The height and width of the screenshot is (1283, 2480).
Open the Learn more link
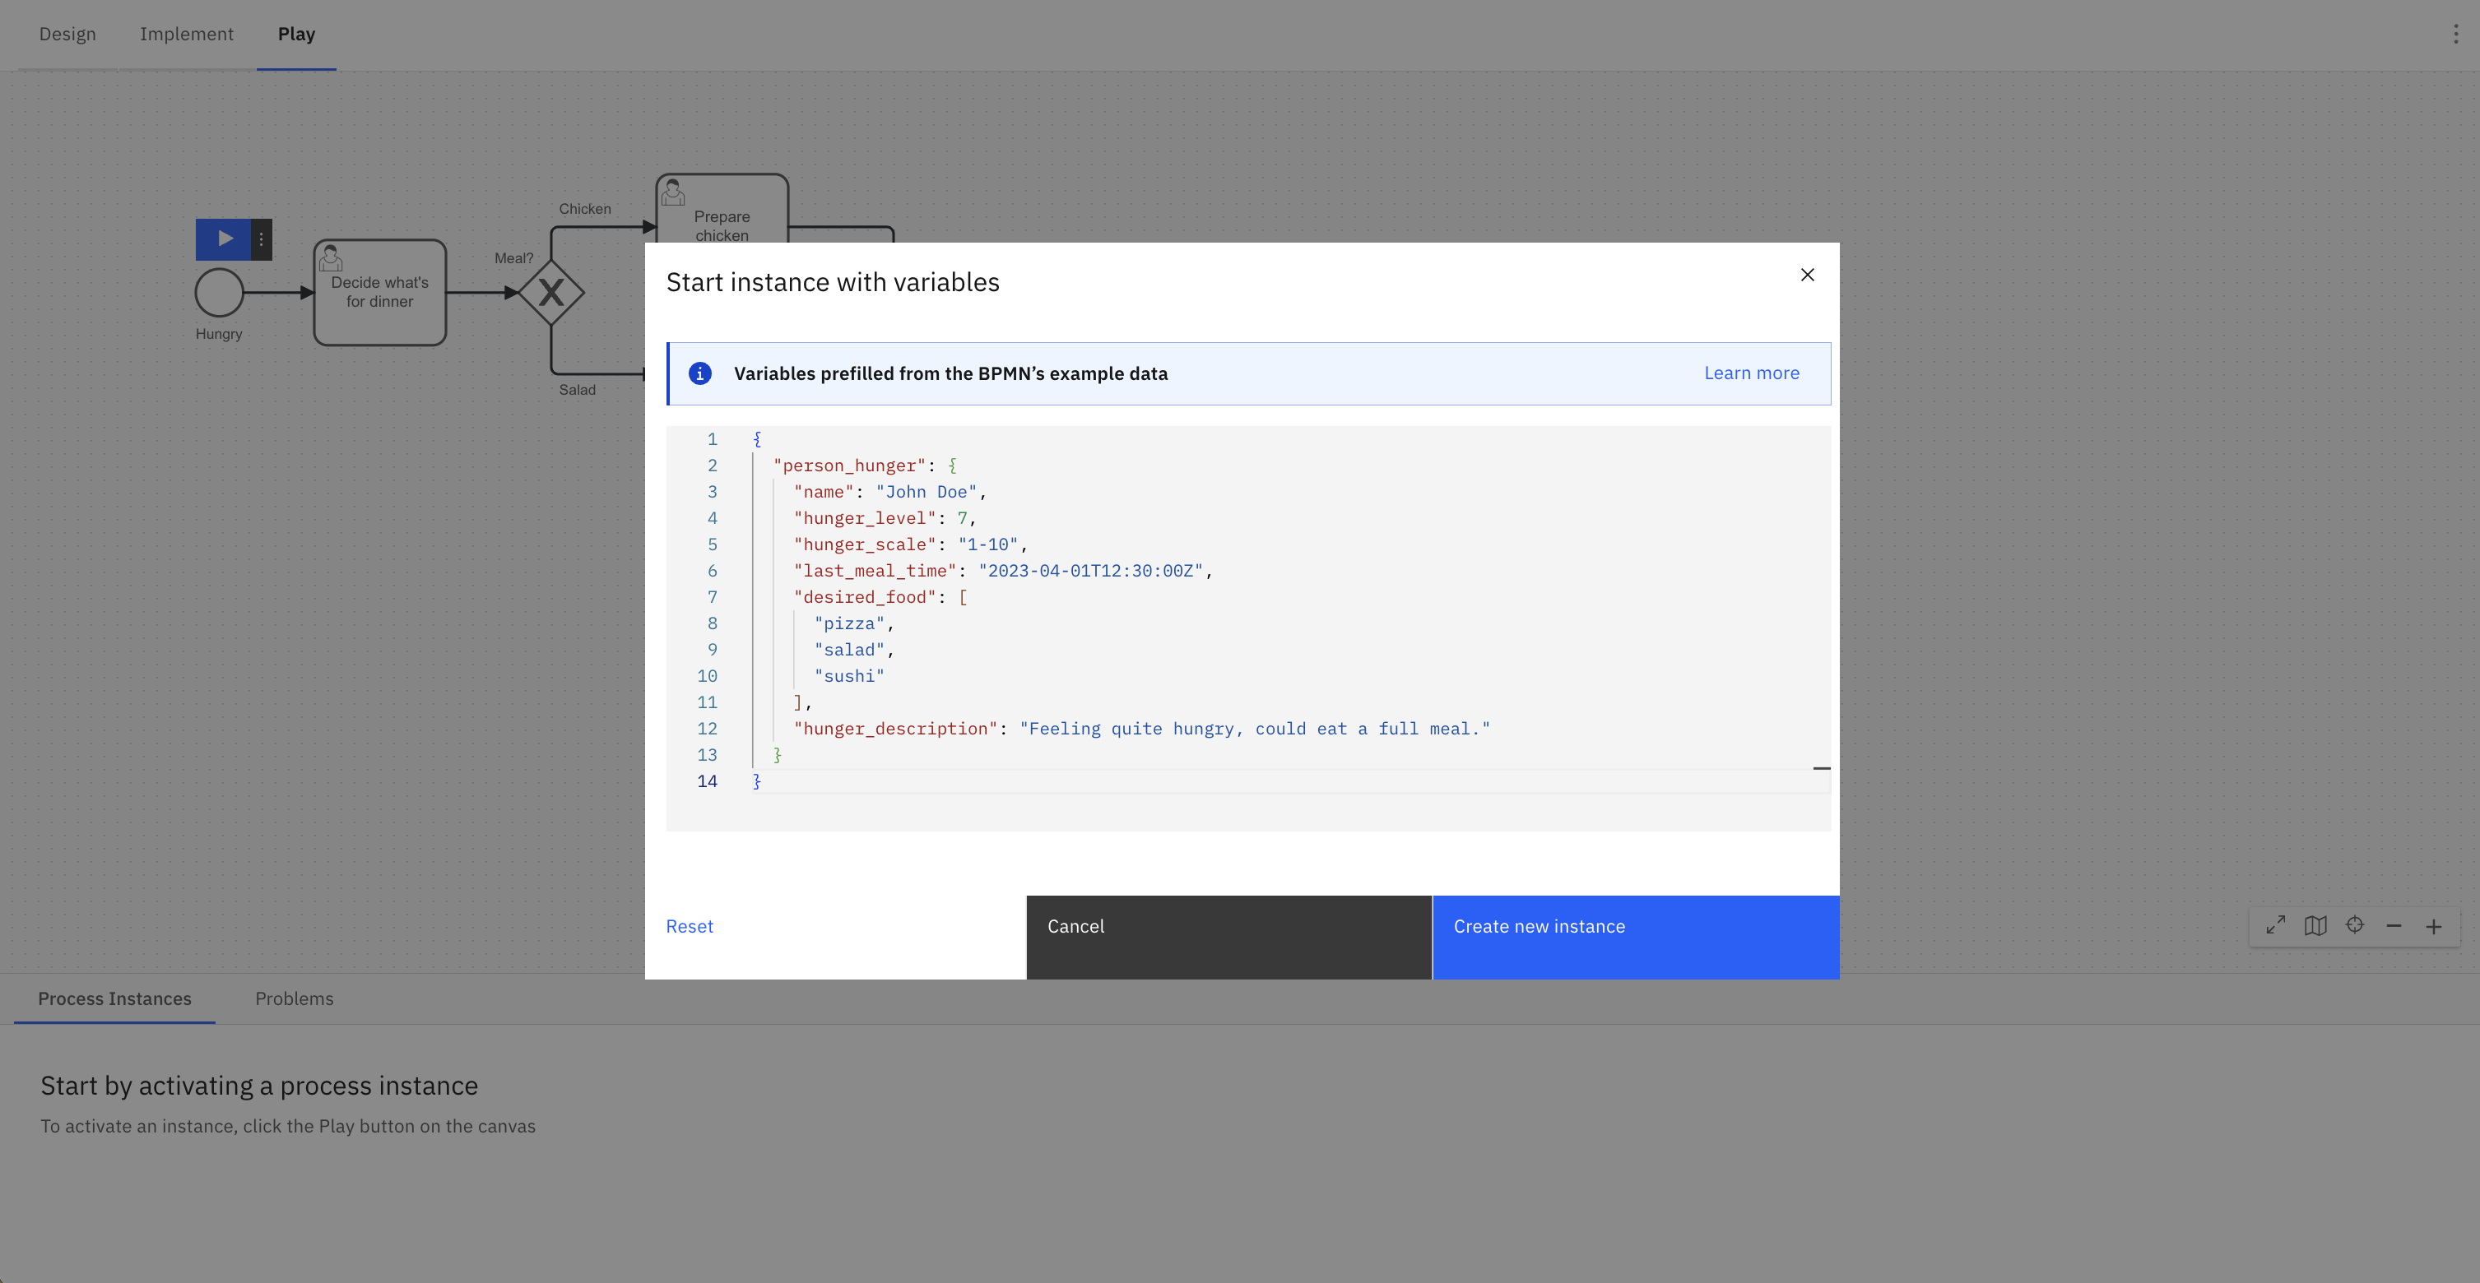pyautogui.click(x=1751, y=373)
